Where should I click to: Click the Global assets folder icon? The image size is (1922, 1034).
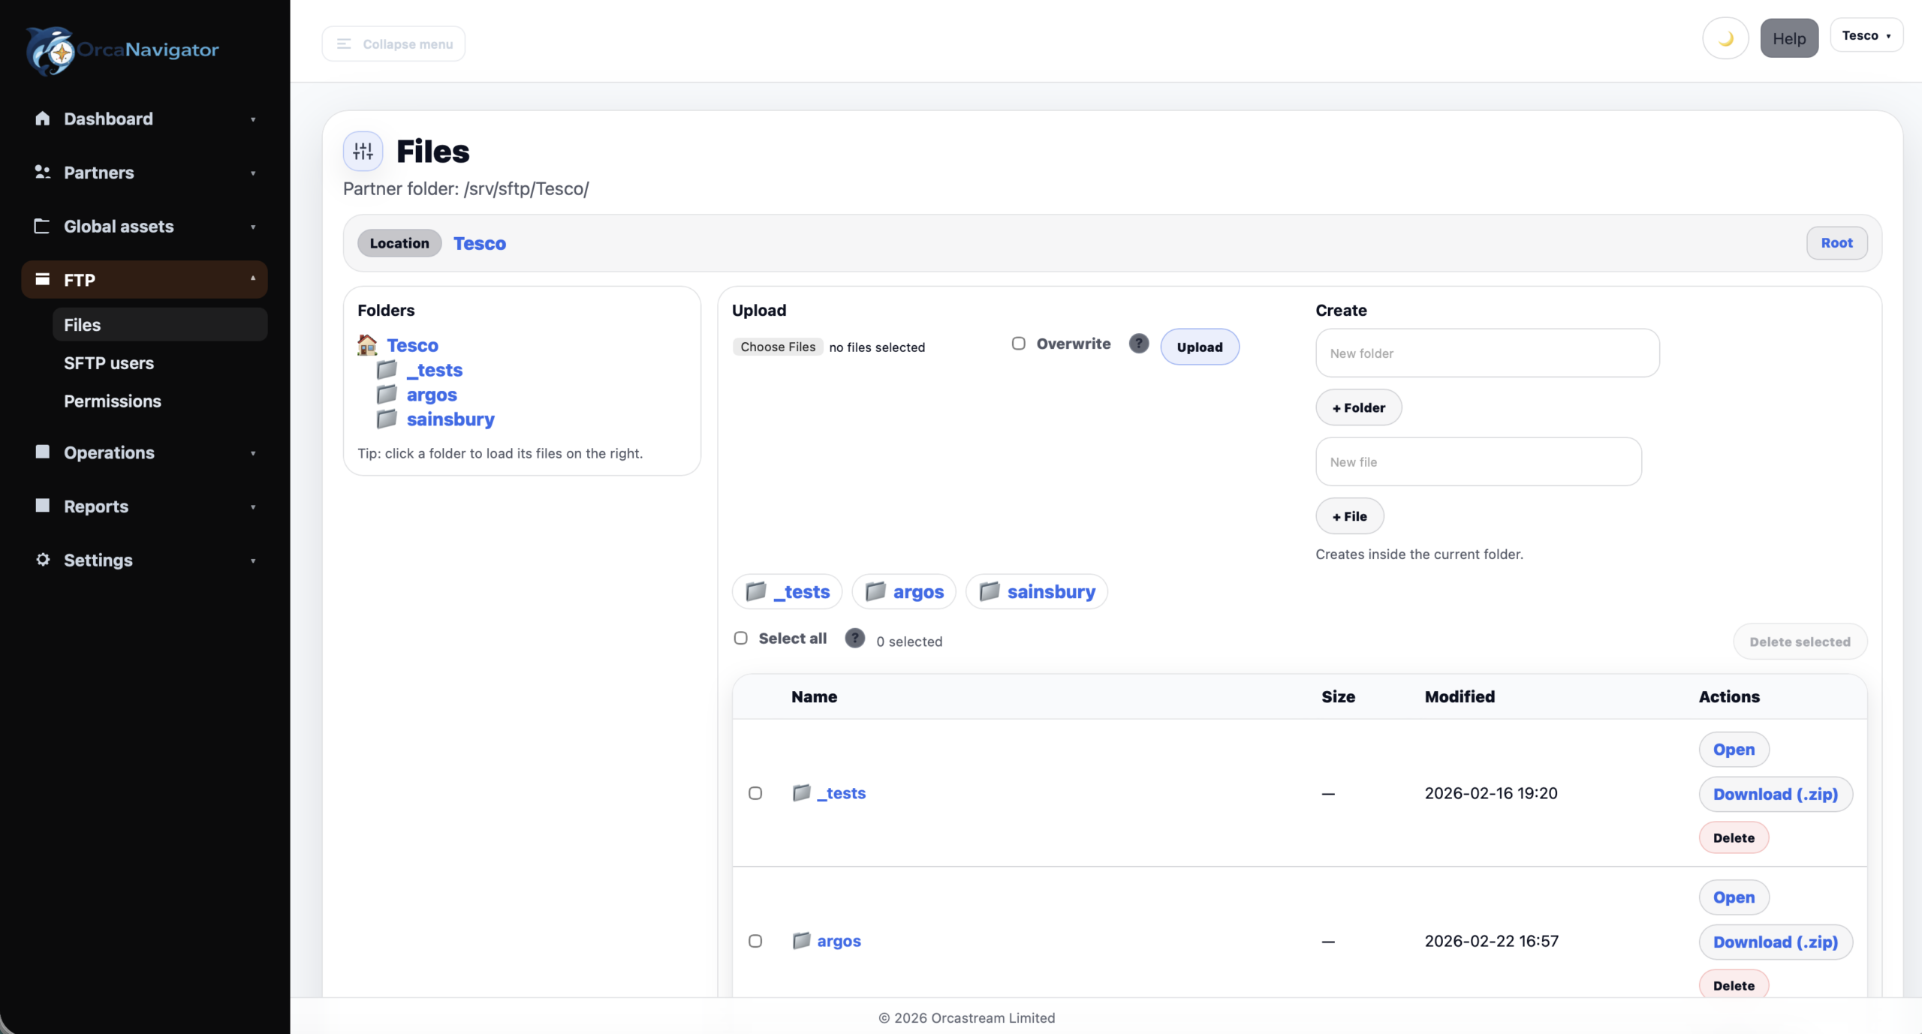[x=42, y=226]
